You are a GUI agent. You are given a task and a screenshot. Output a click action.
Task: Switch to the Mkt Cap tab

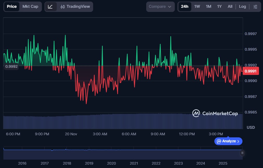[x=30, y=6]
